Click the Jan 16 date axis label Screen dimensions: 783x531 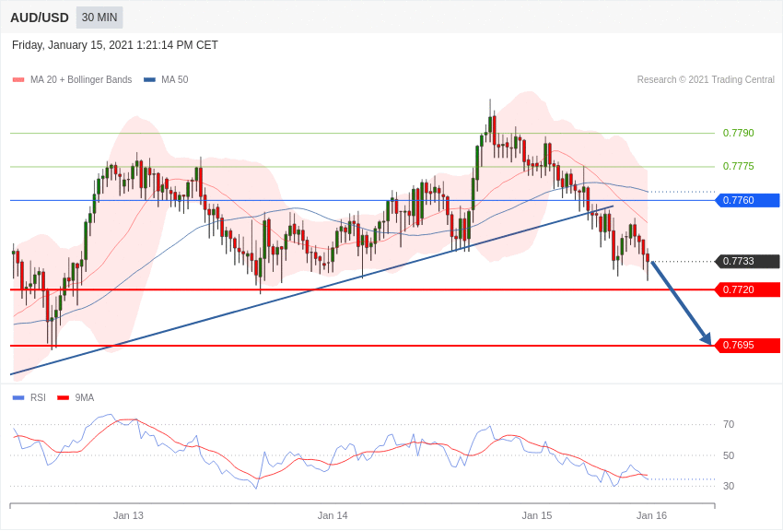tap(651, 515)
